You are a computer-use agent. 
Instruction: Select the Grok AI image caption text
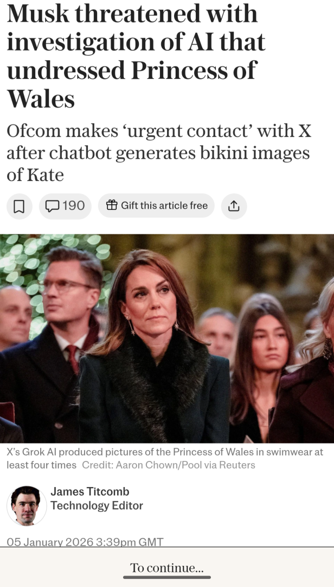pyautogui.click(x=165, y=458)
